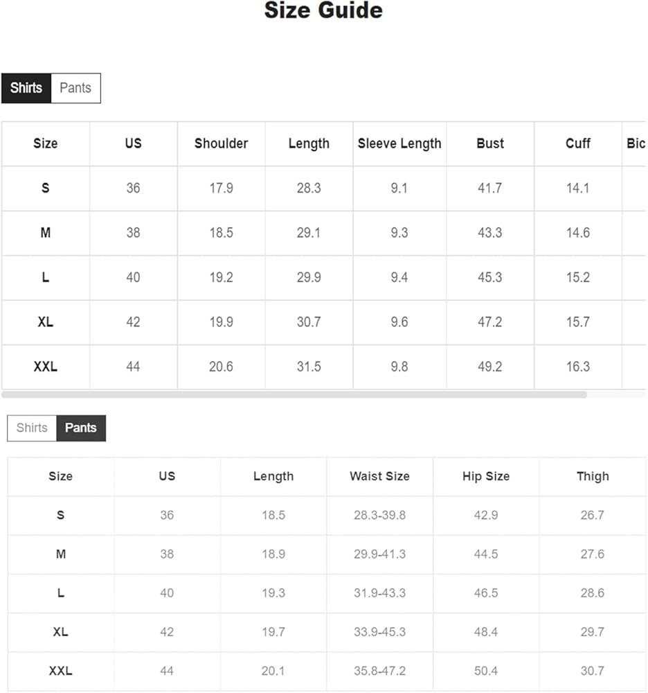The height and width of the screenshot is (693, 648).
Task: Click the XXL row label in the shirts table
Action: [x=46, y=367]
